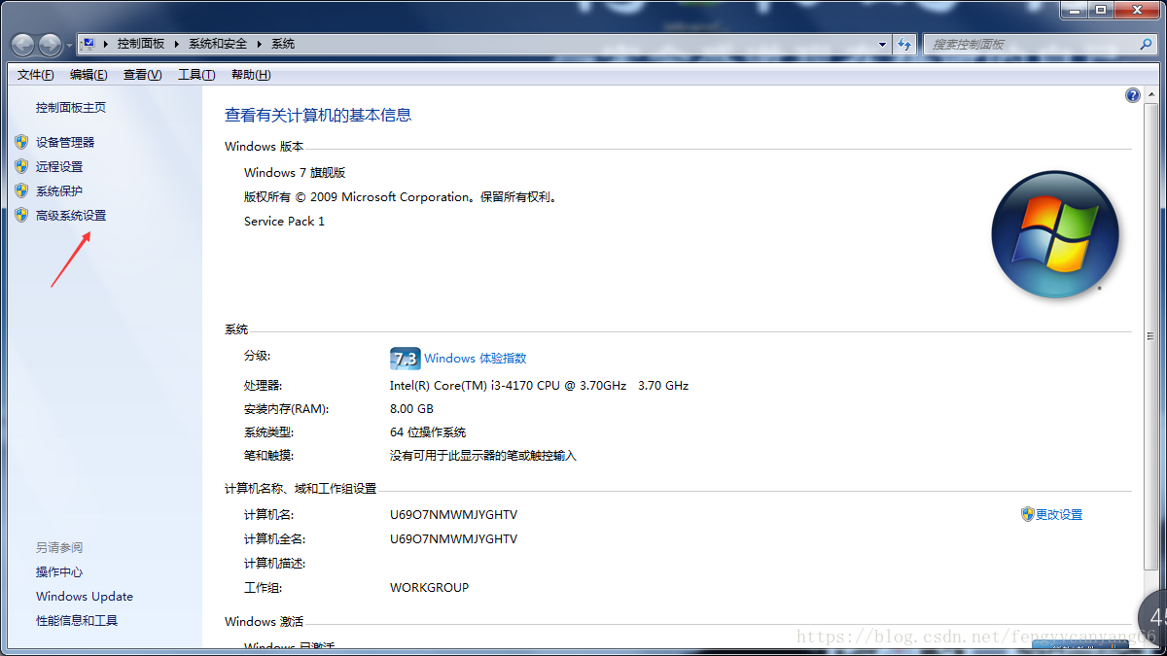Select the Service Pack 1 text
Screen dimensions: 1167x656
(284, 221)
